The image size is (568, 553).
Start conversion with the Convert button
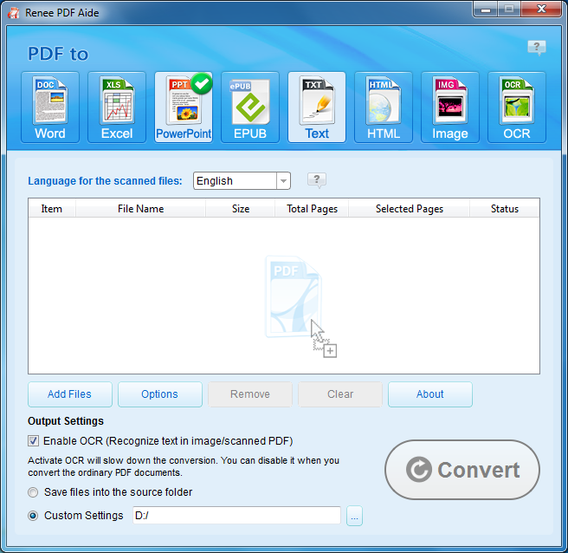point(462,470)
